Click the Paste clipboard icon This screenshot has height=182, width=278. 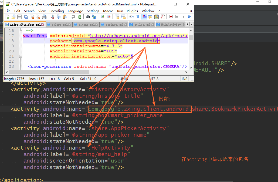coord(65,17)
